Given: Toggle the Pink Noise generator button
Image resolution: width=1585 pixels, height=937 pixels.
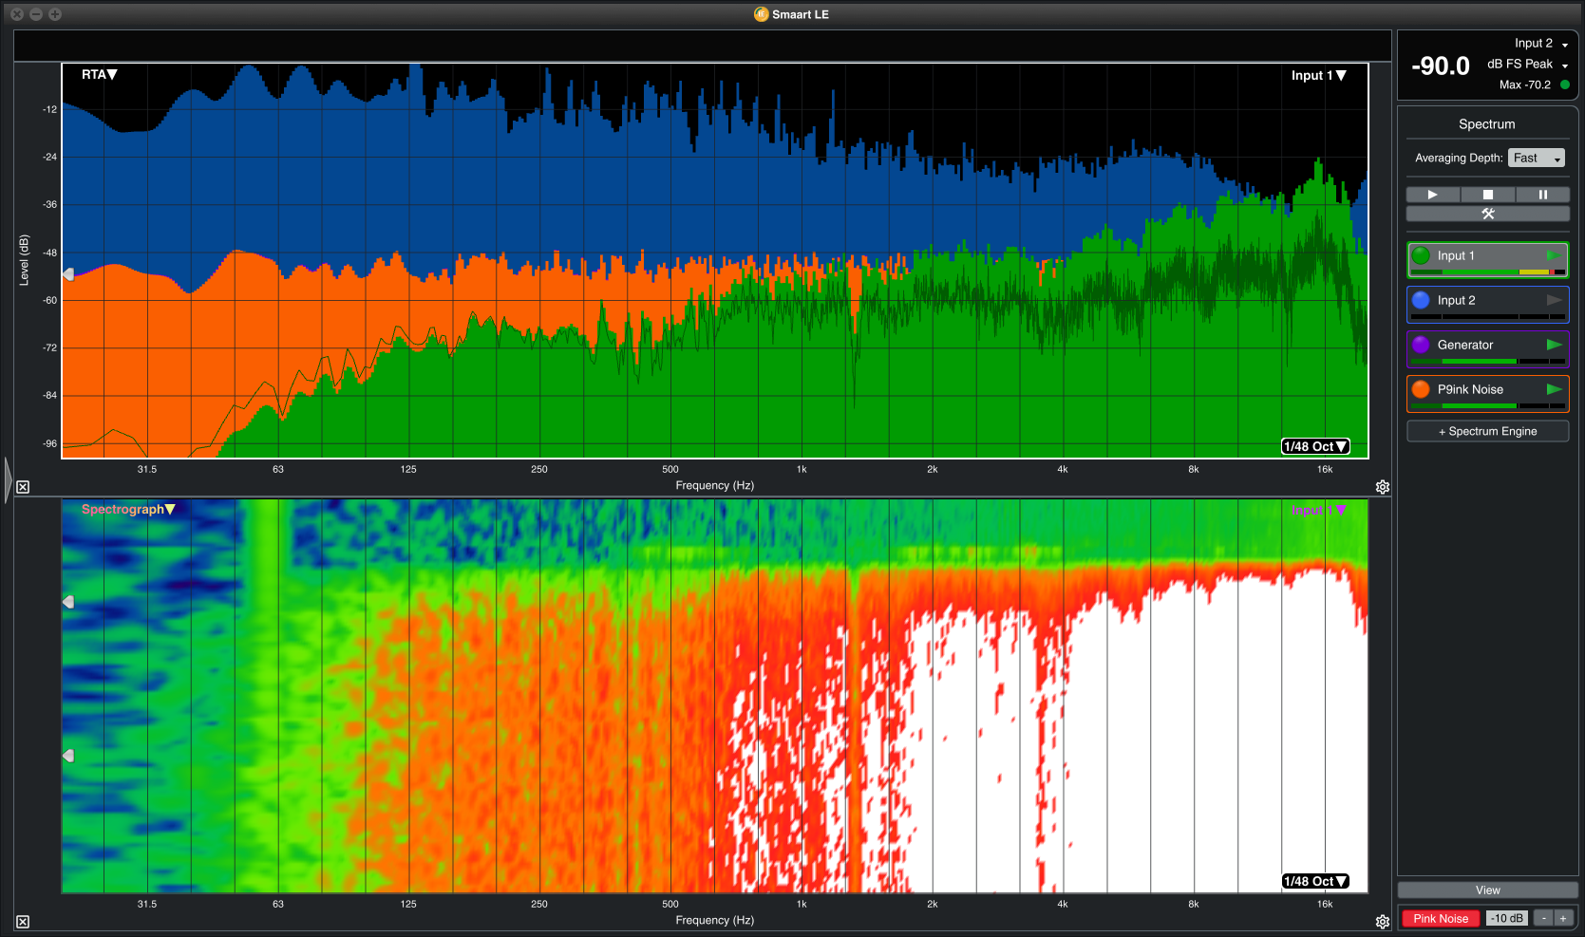Looking at the screenshot, I should (1440, 918).
